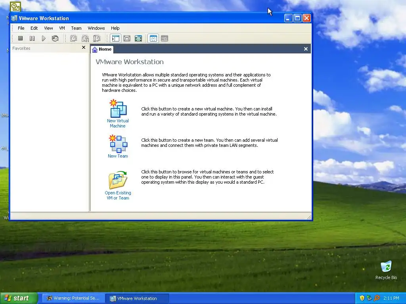The image size is (406, 304).
Task: Open the Edit menu
Action: point(34,28)
